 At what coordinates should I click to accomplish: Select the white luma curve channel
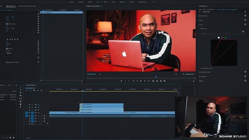(219, 38)
